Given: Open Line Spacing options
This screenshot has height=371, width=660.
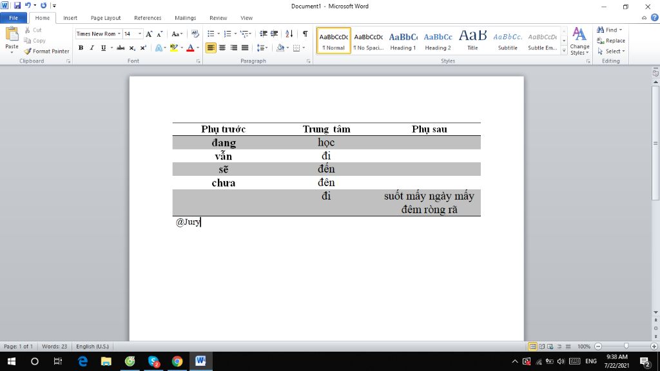Looking at the screenshot, I should [x=260, y=48].
